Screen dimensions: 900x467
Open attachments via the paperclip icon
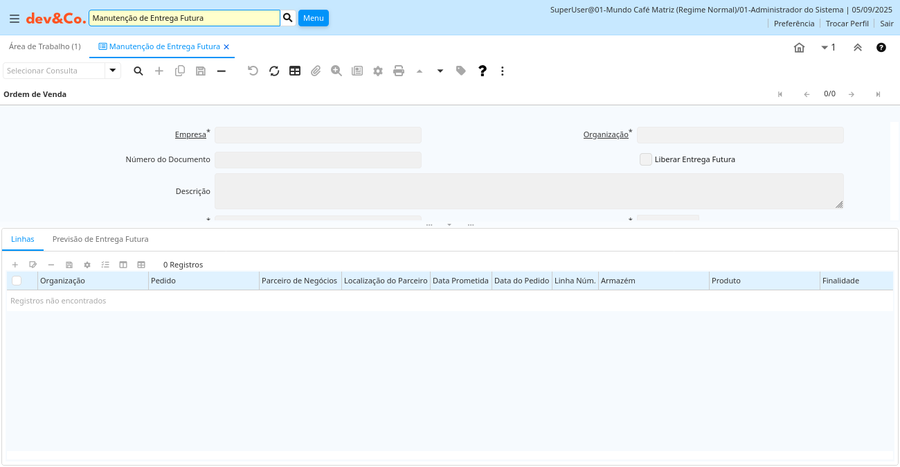point(316,71)
